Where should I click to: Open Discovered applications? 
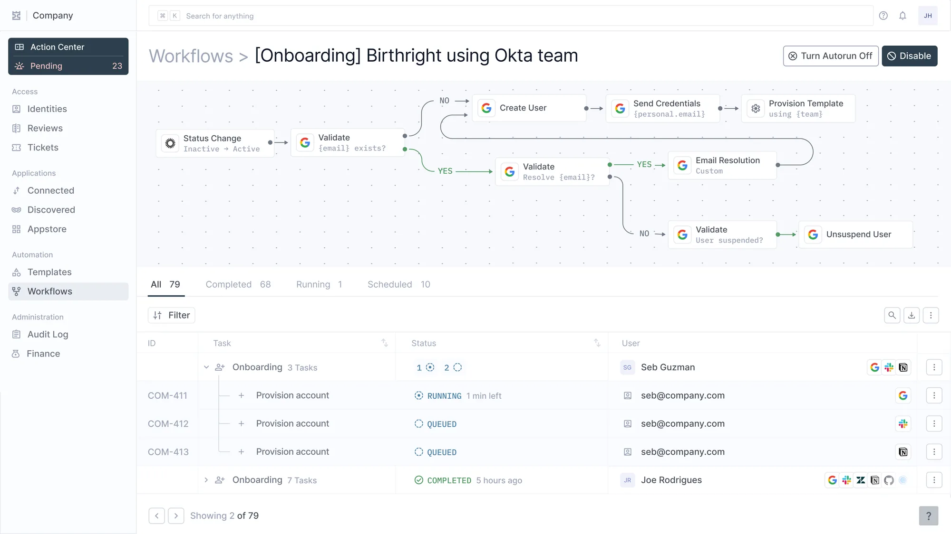tap(68, 210)
